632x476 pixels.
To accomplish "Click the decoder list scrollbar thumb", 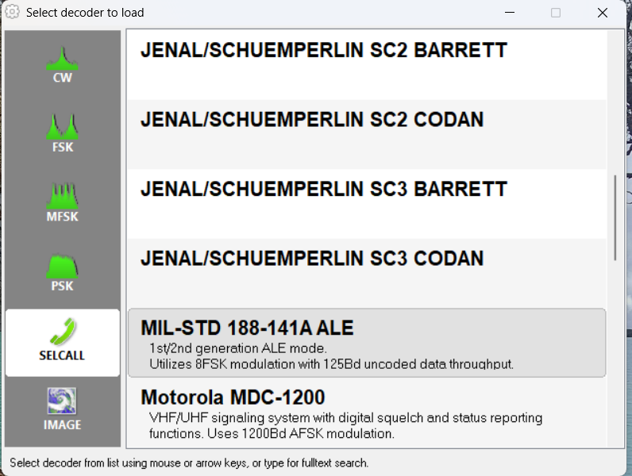I will (x=615, y=217).
